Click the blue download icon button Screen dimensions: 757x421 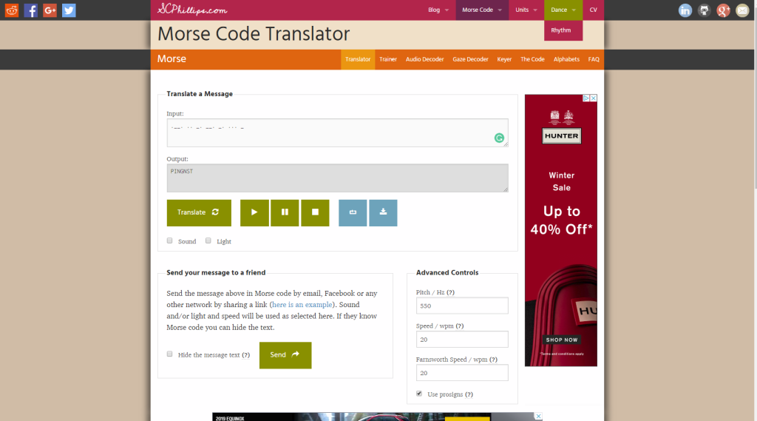[383, 212]
